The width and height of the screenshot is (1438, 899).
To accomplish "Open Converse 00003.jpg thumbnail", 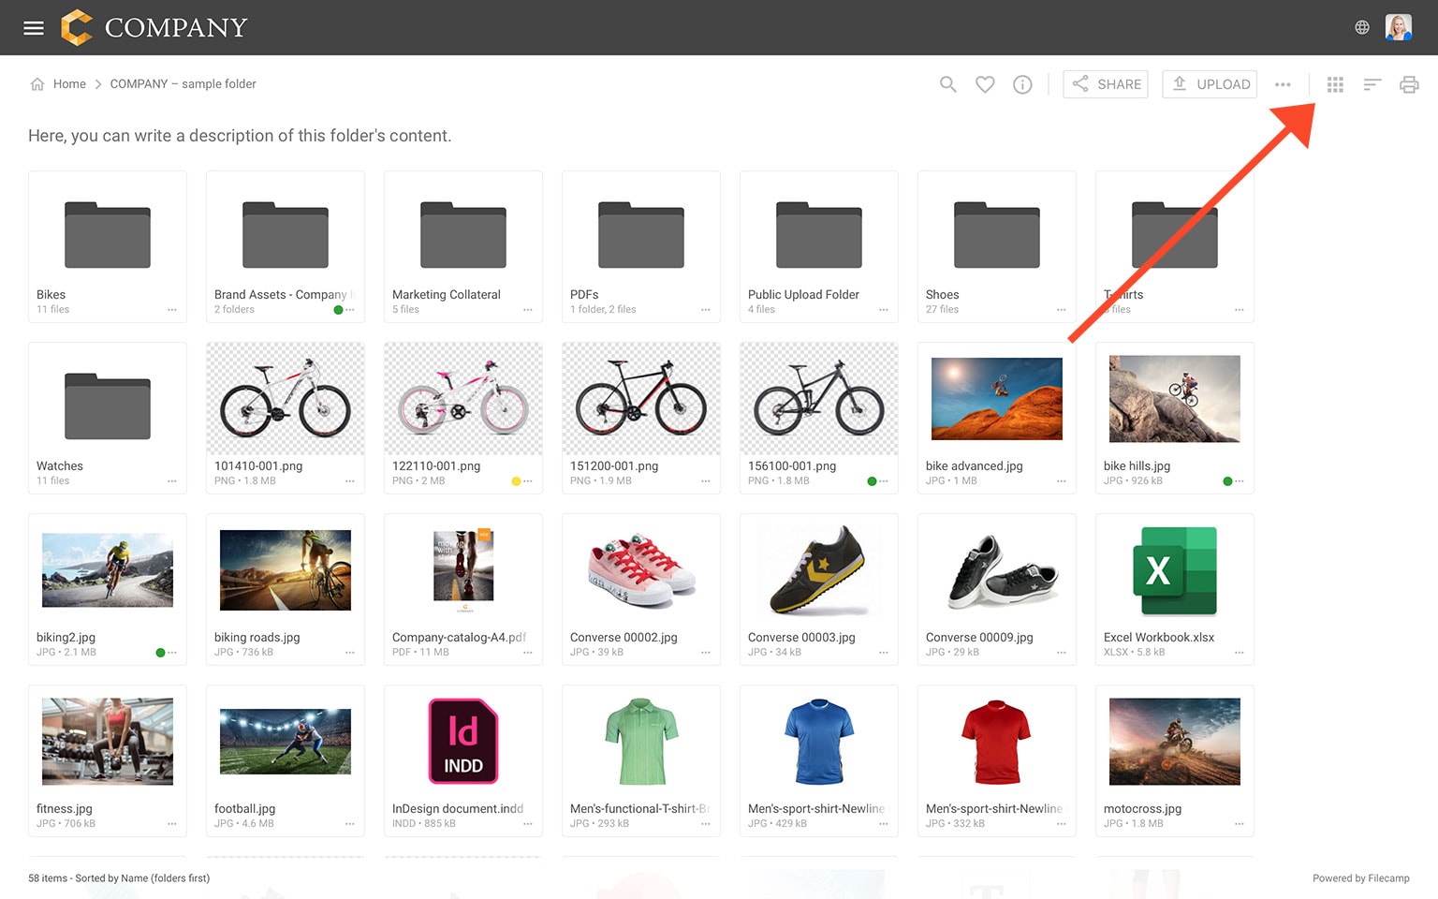I will (819, 570).
